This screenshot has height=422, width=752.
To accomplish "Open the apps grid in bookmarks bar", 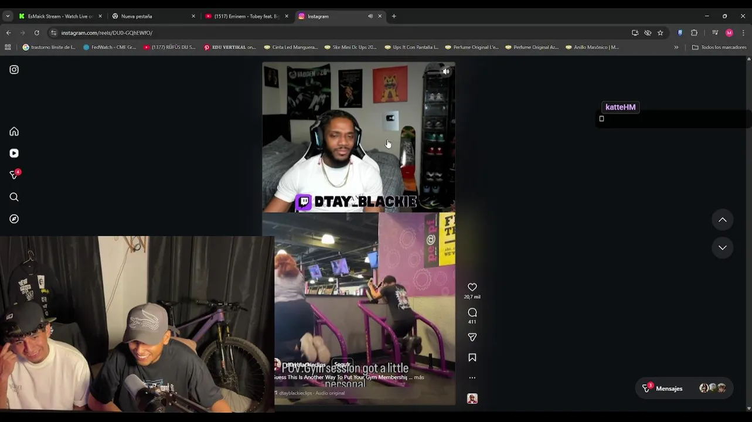I will coord(8,47).
